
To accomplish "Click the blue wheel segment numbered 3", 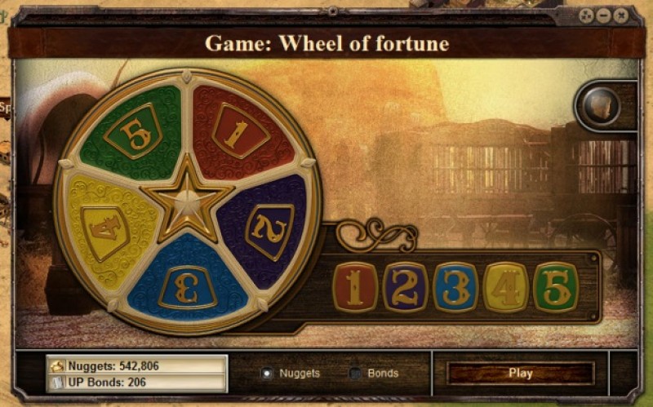I will pos(188,287).
